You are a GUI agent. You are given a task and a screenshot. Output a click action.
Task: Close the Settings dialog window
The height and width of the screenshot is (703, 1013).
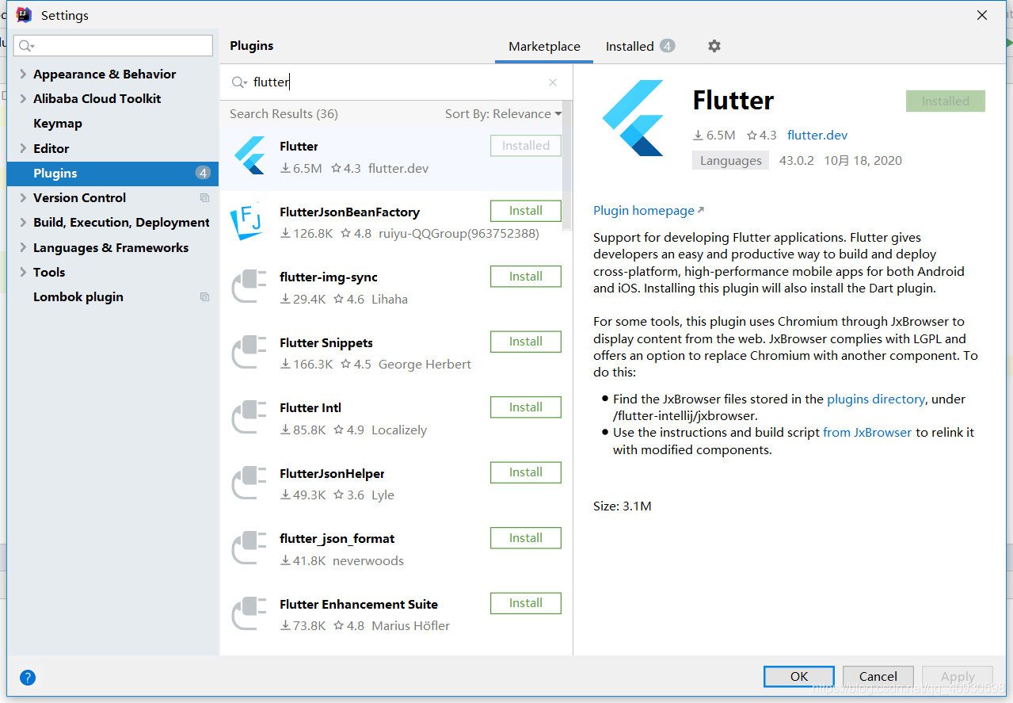pyautogui.click(x=982, y=15)
